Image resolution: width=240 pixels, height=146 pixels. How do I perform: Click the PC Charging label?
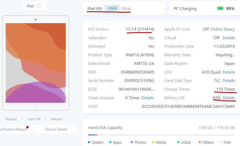tap(185, 9)
